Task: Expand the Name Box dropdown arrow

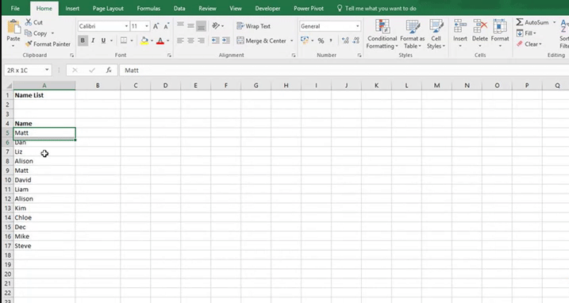Action: (x=47, y=70)
